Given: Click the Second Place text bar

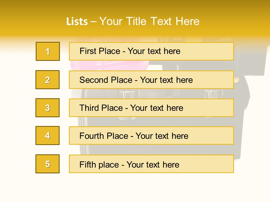Looking at the screenshot, I should (x=151, y=80).
